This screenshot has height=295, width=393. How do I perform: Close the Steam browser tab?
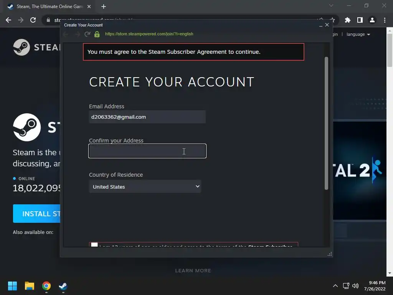89,7
